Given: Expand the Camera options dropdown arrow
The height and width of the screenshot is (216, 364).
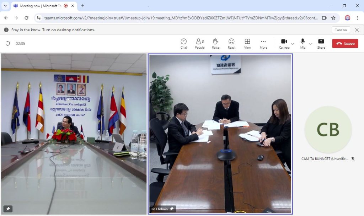Looking at the screenshot, I should click(x=292, y=44).
